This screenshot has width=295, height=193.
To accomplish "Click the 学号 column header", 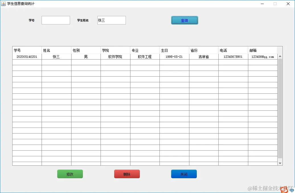I will (x=27, y=50).
